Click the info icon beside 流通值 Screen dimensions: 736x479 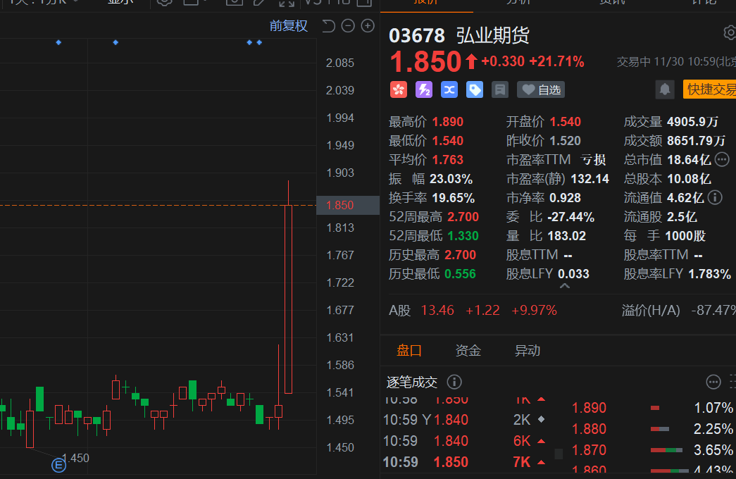715,198
